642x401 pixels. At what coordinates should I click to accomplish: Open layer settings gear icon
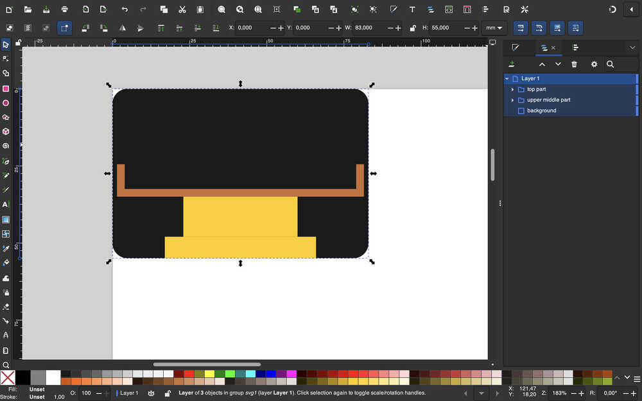tap(594, 64)
